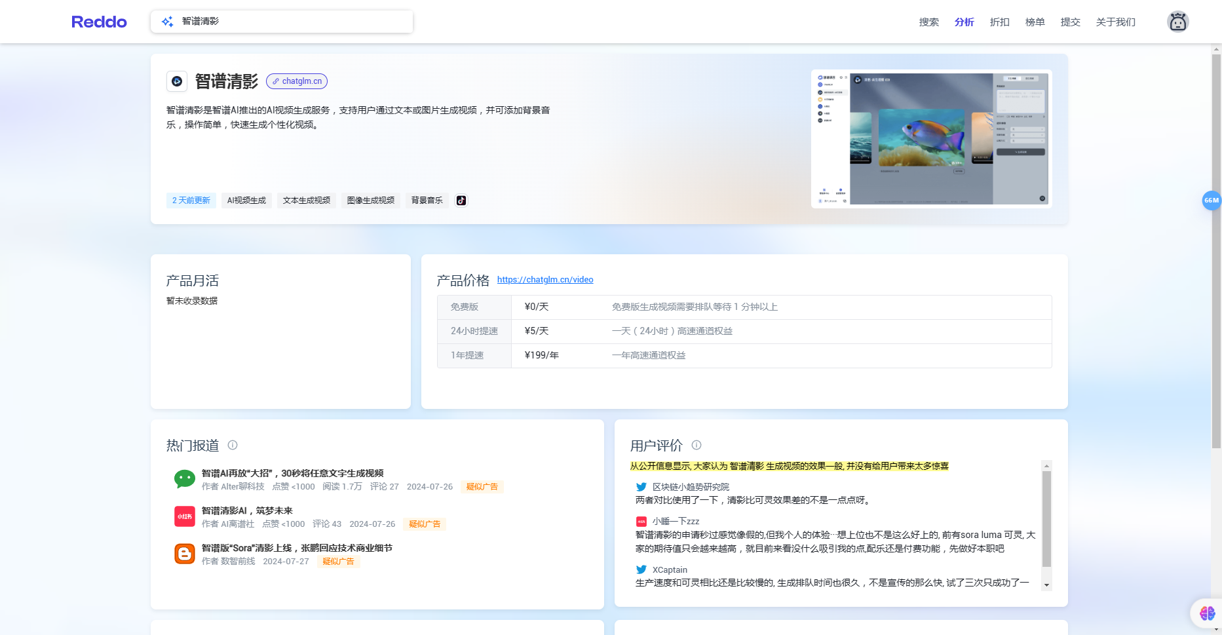Click the 暂未收录数据 text
The image size is (1222, 635).
coord(192,301)
